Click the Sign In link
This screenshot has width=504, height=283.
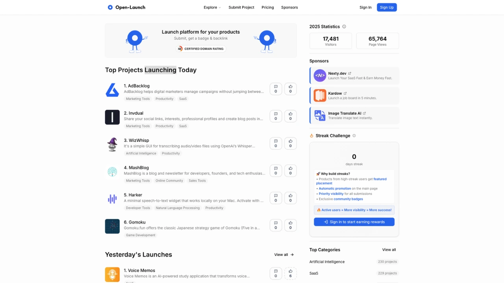pyautogui.click(x=365, y=7)
